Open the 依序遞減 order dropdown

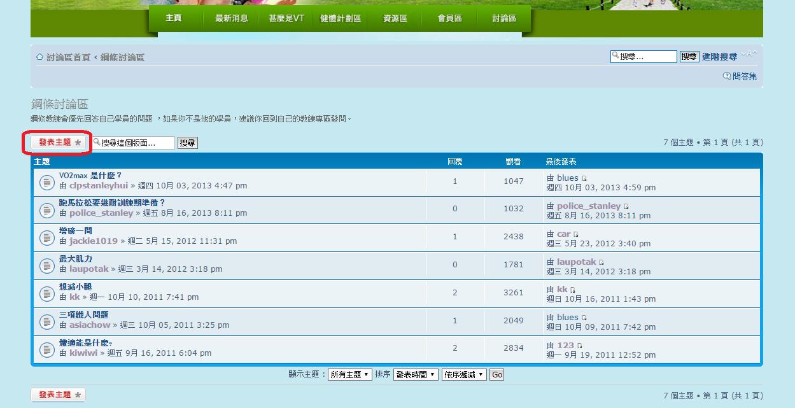click(x=464, y=375)
